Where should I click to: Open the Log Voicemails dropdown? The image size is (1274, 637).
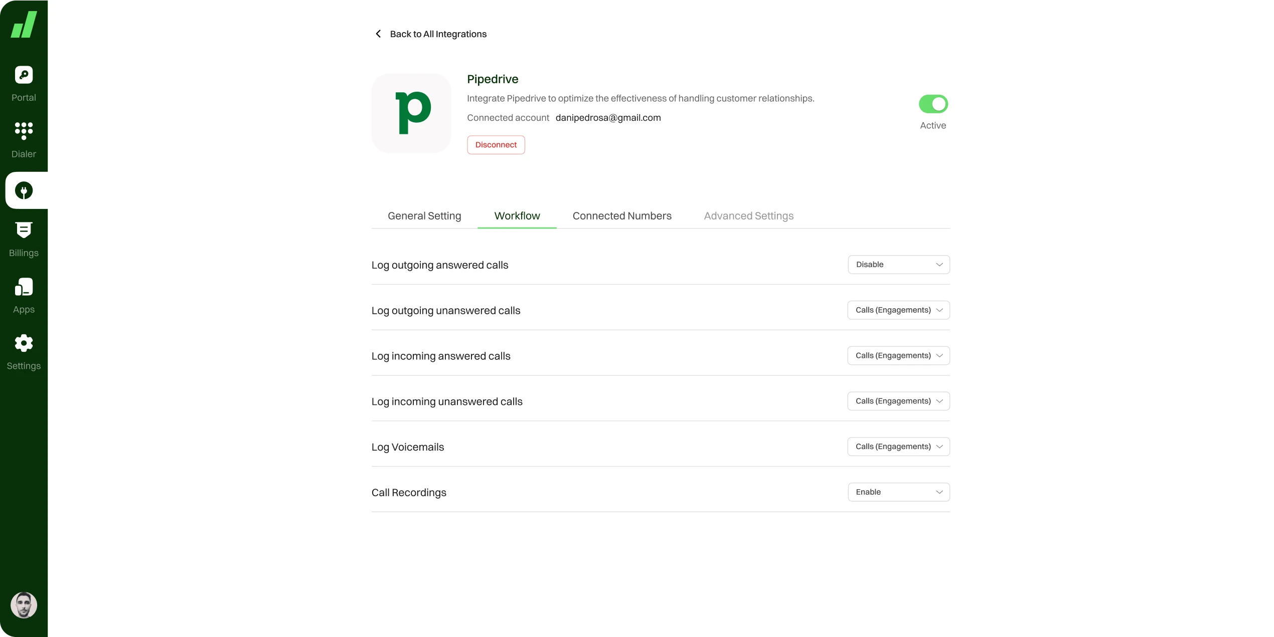tap(898, 447)
